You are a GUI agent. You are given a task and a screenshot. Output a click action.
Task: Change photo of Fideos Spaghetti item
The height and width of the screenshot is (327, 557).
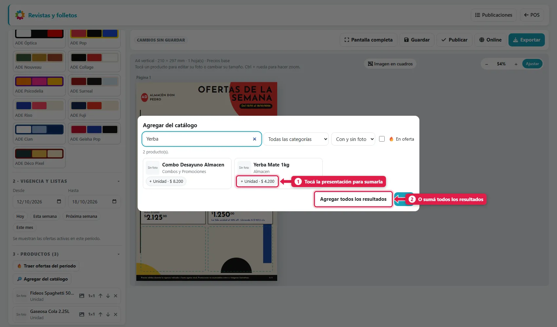tap(82, 296)
